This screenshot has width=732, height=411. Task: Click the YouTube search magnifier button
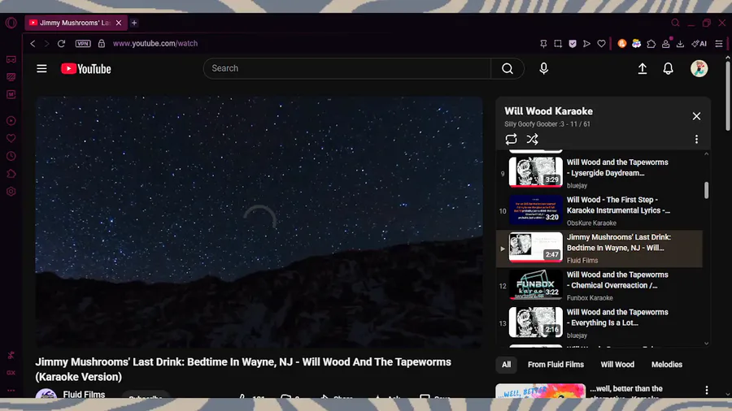pyautogui.click(x=508, y=68)
